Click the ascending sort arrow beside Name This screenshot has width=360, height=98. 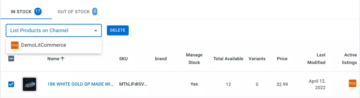63,59
